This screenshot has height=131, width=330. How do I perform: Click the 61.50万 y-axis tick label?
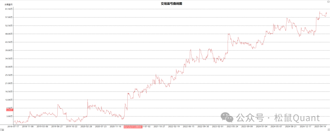coord(9,9)
